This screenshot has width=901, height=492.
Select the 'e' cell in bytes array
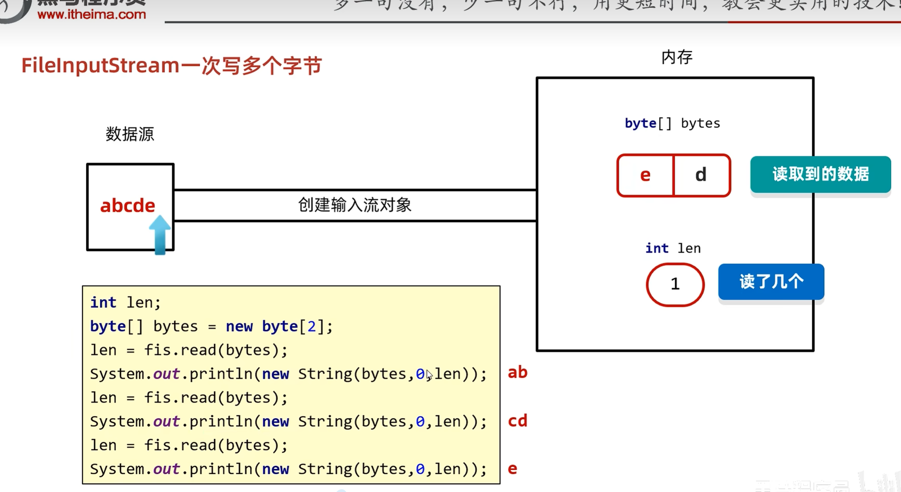(645, 175)
